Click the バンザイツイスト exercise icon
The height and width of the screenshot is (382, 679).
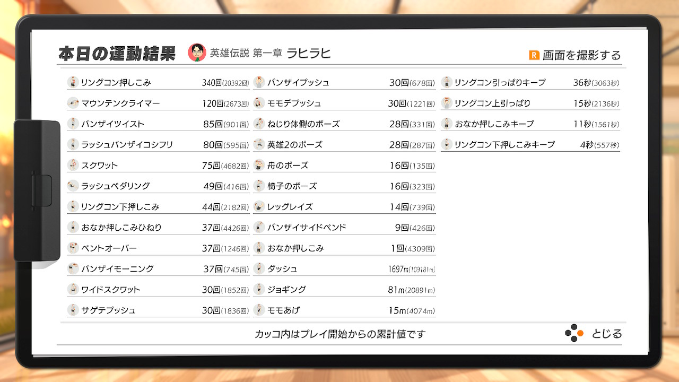(x=73, y=124)
